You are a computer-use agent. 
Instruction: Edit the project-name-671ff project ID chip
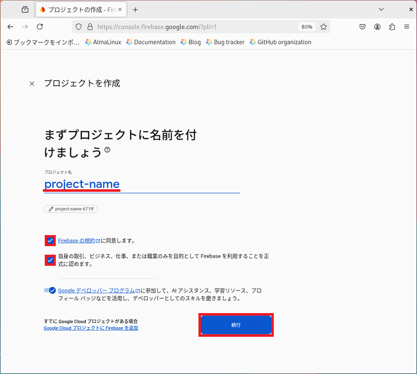[x=71, y=209]
